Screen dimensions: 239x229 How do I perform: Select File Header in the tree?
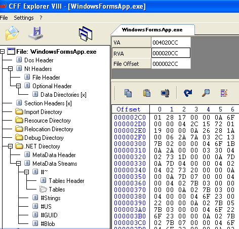point(46,78)
